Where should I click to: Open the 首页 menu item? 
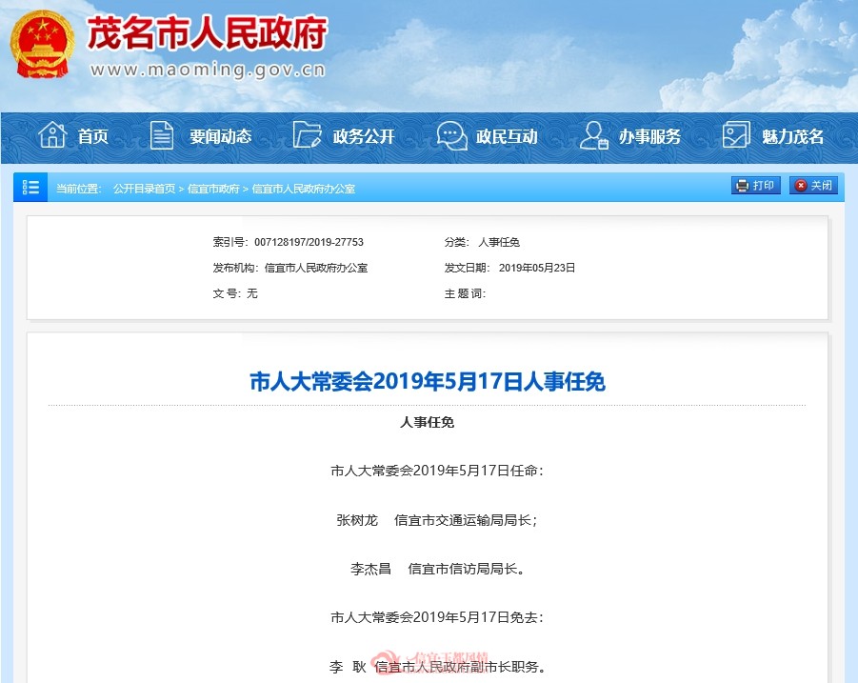[93, 136]
